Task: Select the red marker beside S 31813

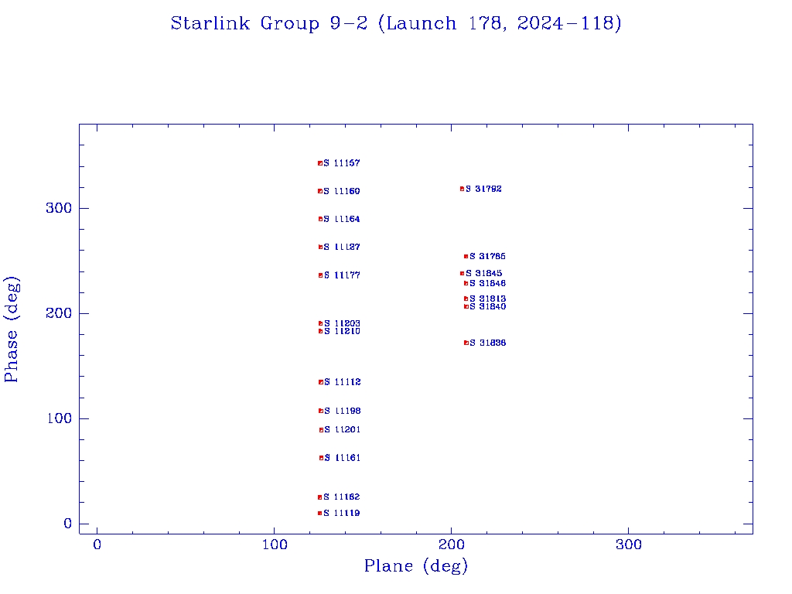Action: 466,299
